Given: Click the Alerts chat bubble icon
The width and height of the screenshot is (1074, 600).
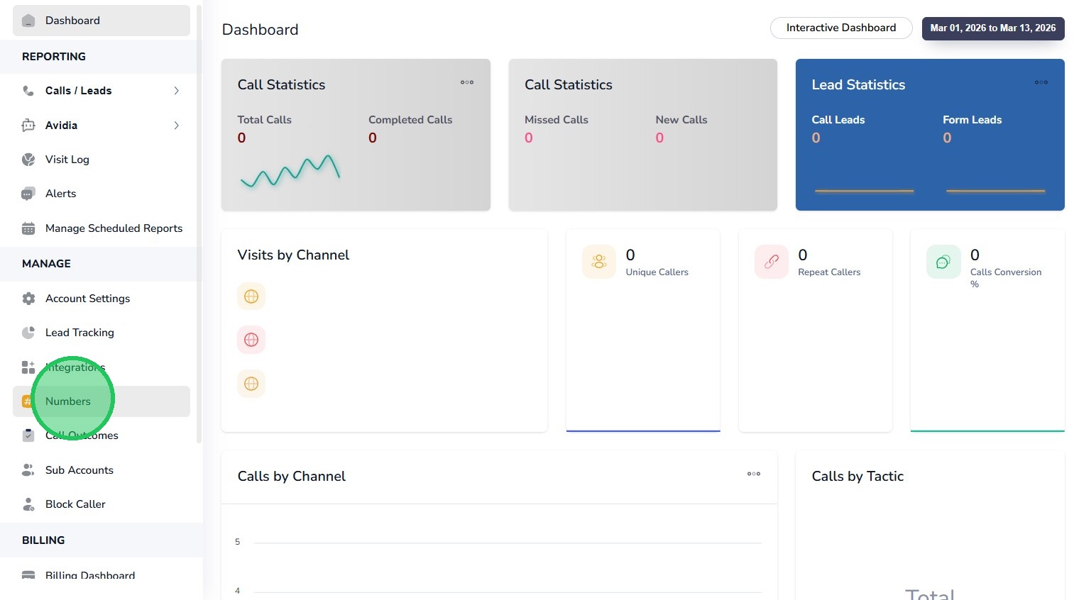Looking at the screenshot, I should click(28, 194).
